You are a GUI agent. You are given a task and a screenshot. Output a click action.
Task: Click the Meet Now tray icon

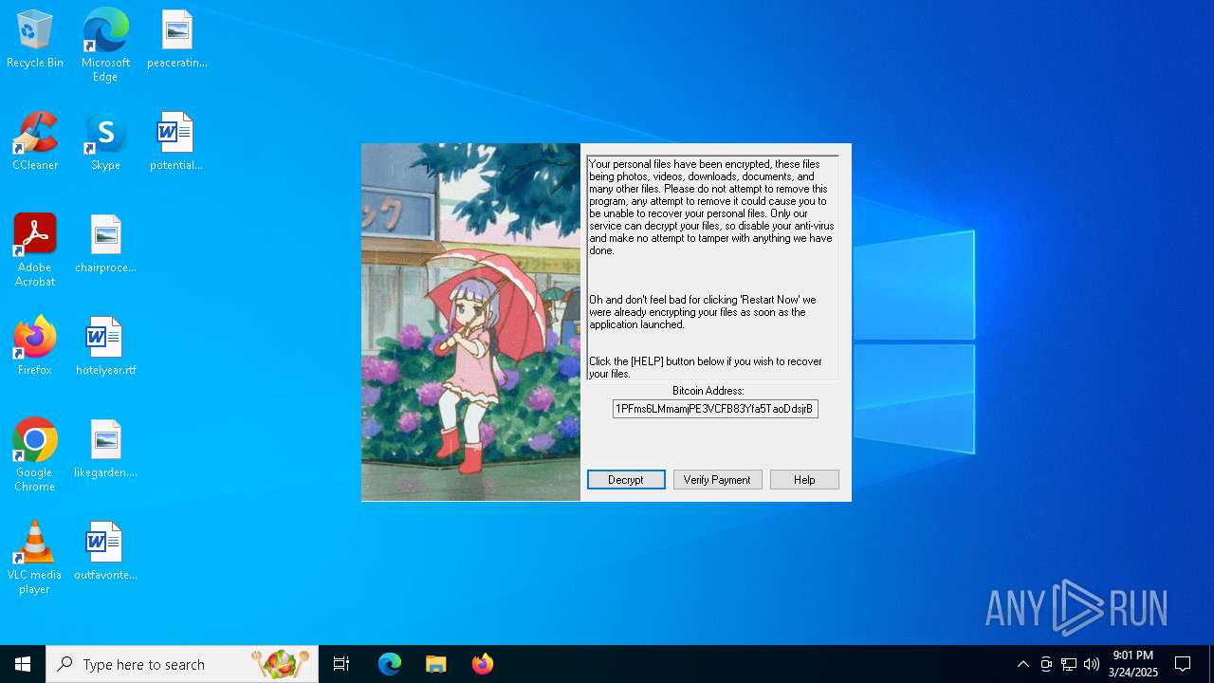pyautogui.click(x=1046, y=664)
